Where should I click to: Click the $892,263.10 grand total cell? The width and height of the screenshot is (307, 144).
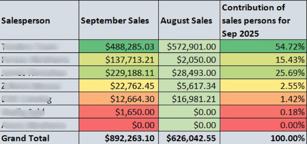[130, 138]
